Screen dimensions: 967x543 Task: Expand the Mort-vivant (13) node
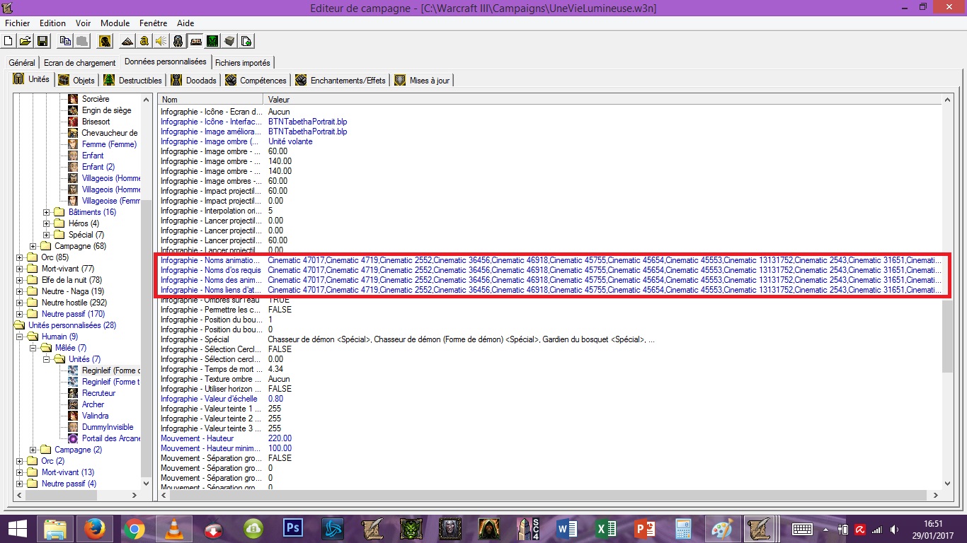coord(20,472)
